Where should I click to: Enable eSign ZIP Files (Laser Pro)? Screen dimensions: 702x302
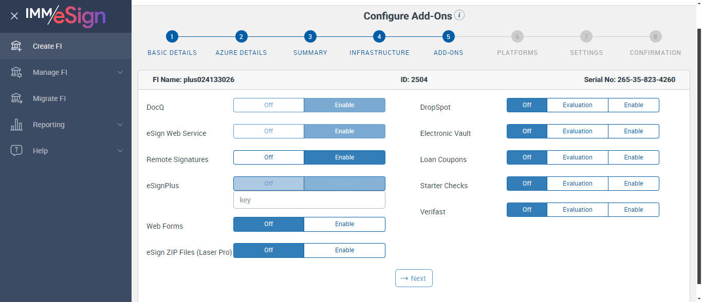344,250
